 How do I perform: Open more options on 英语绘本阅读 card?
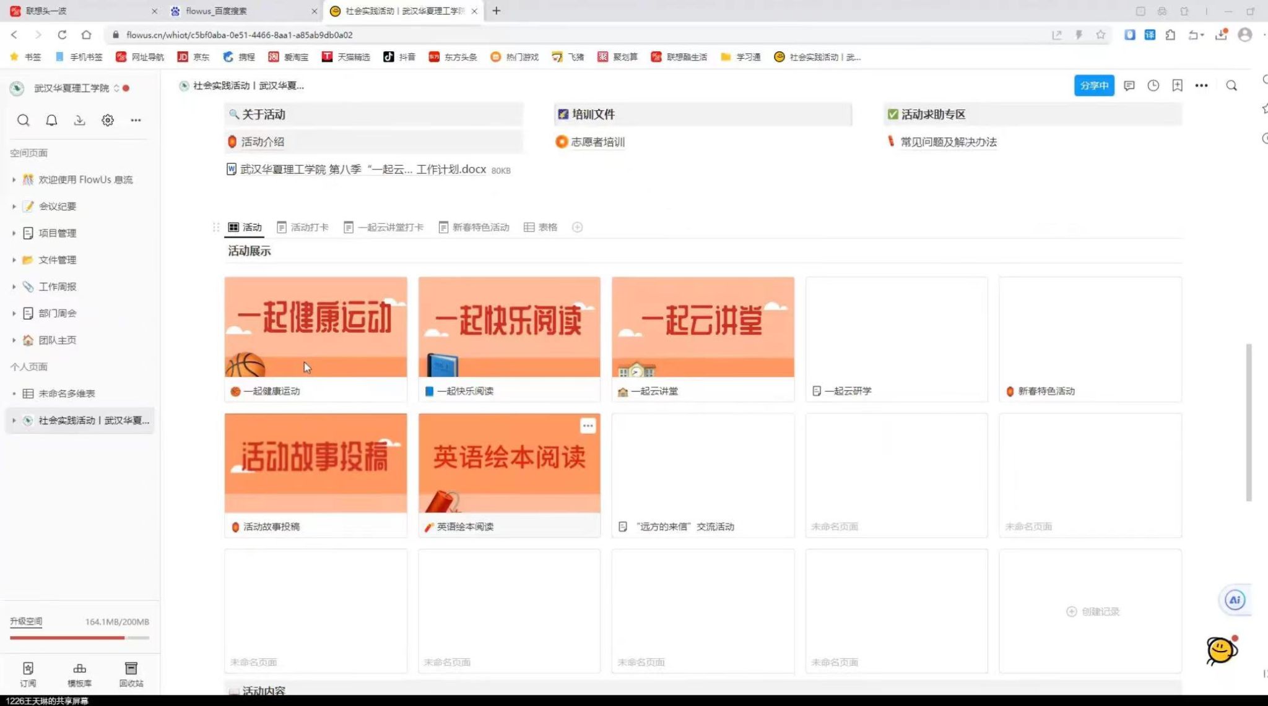tap(588, 426)
